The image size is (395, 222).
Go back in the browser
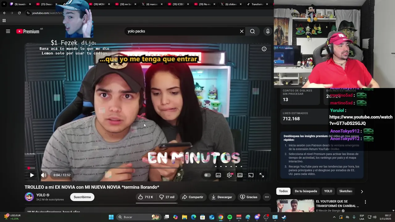point(4,13)
